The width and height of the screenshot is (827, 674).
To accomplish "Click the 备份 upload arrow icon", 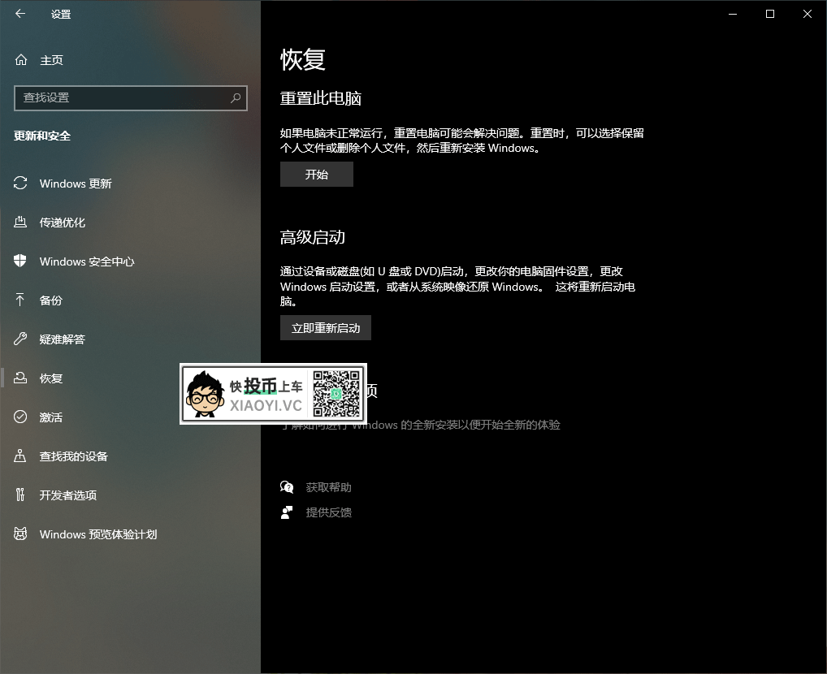I will (x=20, y=300).
